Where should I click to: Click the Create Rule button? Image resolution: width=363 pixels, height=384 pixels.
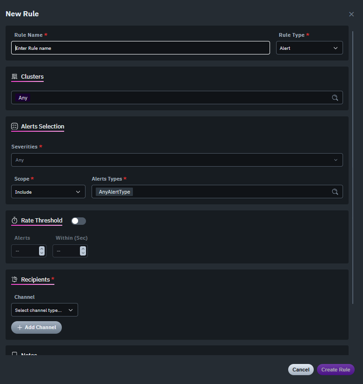coord(336,369)
